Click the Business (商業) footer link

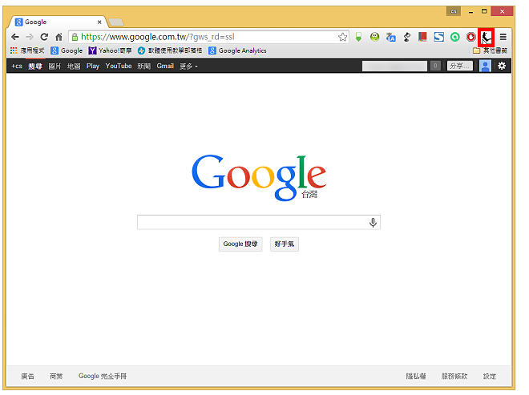(56, 376)
